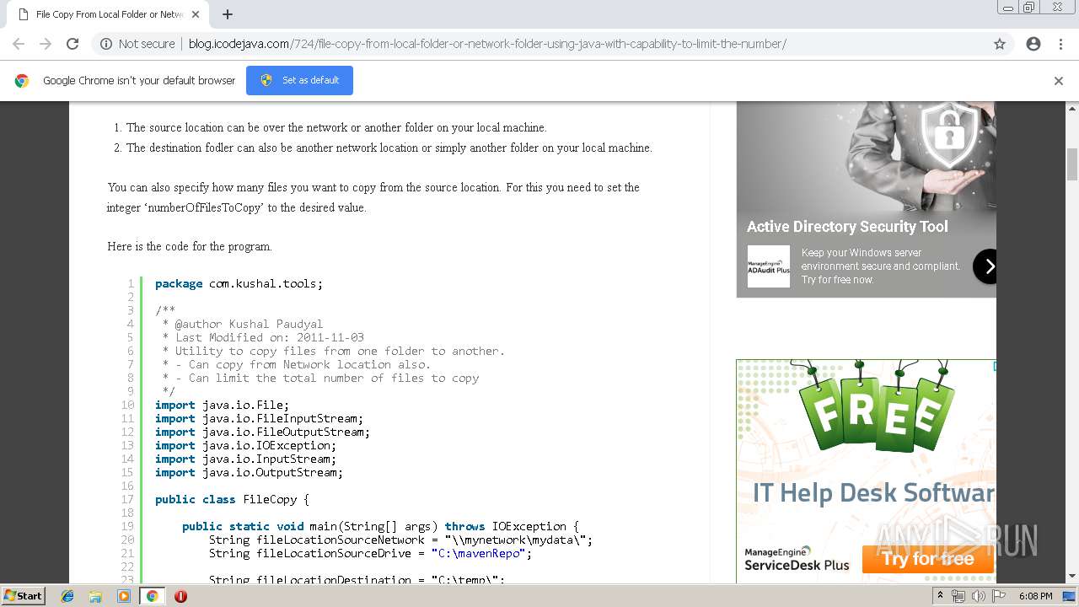
Task: Bookmark this page with the star
Action: (x=1000, y=44)
